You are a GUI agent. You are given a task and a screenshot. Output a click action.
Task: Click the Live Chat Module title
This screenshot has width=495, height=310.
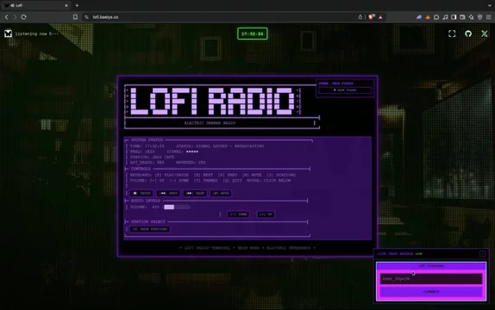tap(395, 253)
